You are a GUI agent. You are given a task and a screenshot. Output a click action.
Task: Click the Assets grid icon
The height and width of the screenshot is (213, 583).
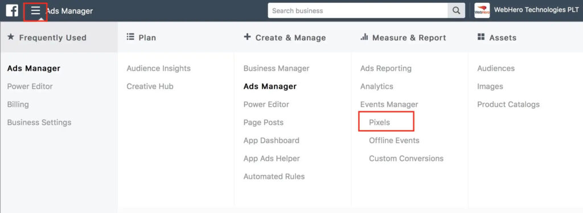(x=481, y=37)
